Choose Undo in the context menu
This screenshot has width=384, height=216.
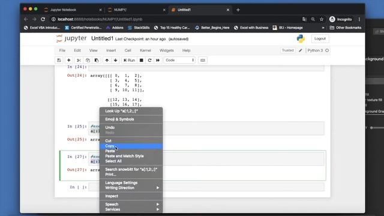(x=131, y=128)
